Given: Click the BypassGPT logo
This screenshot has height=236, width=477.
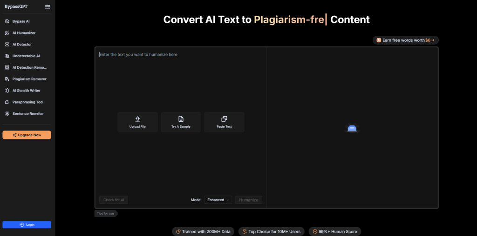Looking at the screenshot, I should (16, 7).
